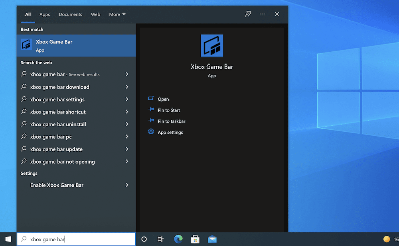Open Microsoft Edge from the taskbar
The height and width of the screenshot is (246, 399).
pos(178,239)
